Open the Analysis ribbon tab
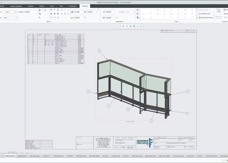This screenshot has width=228, height=163. tap(31, 6)
